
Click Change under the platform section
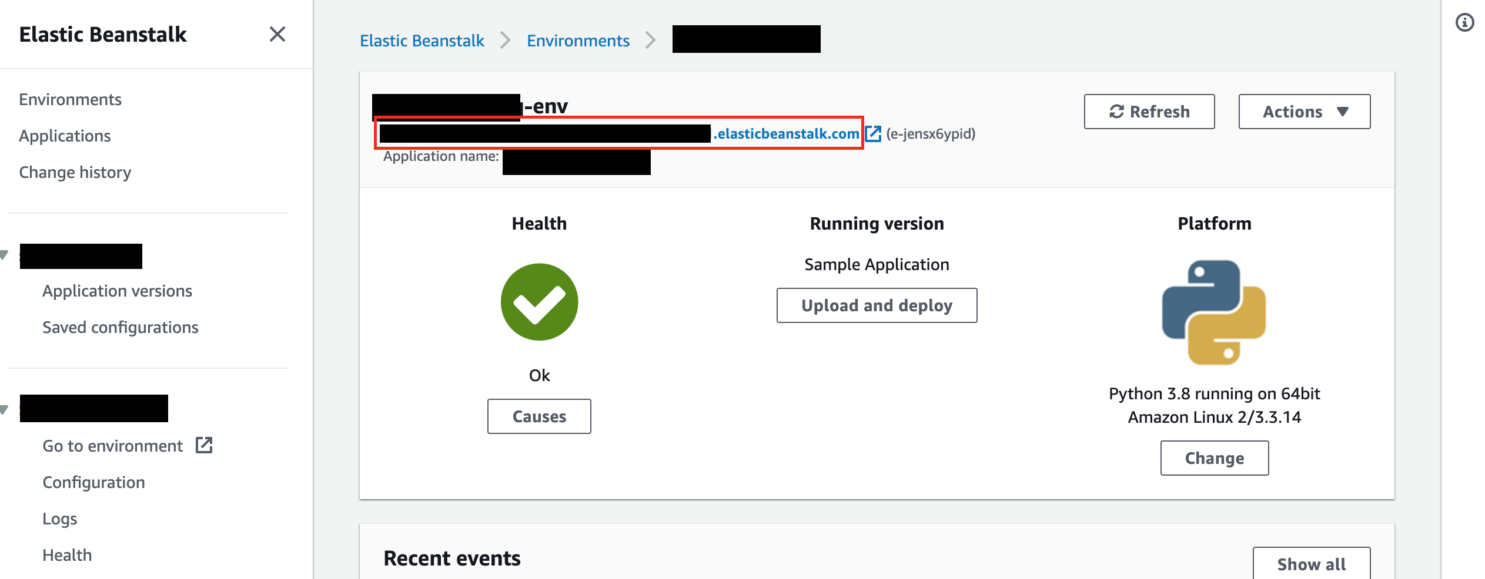pos(1214,457)
